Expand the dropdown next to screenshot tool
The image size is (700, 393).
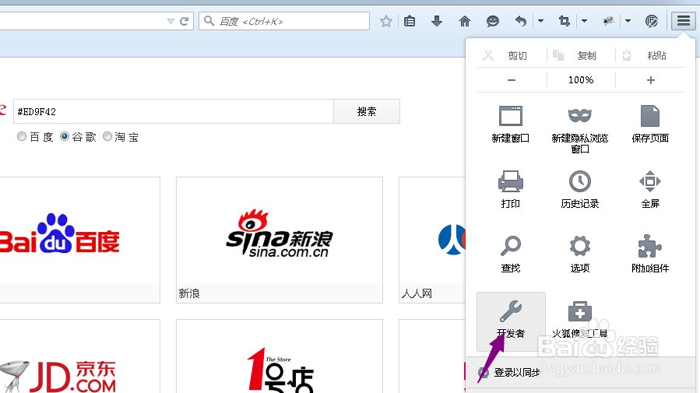pos(585,21)
